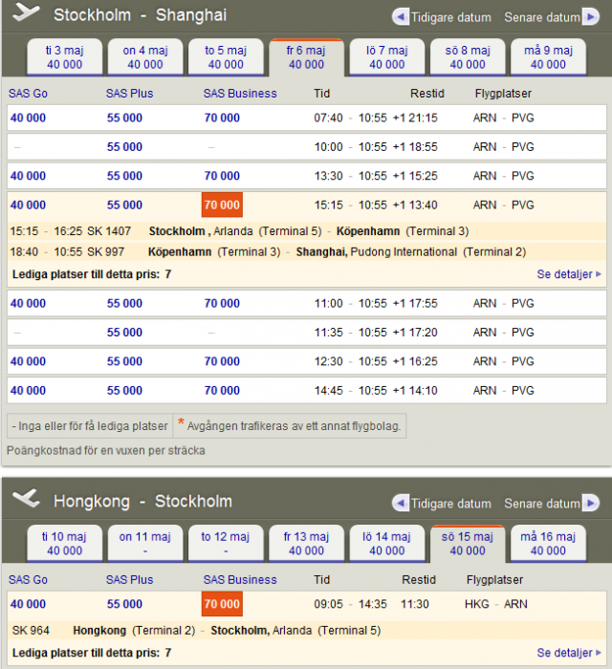Click highlighted 70 000 Business price Hongkong flight
Image resolution: width=612 pixels, height=669 pixels.
tap(222, 604)
